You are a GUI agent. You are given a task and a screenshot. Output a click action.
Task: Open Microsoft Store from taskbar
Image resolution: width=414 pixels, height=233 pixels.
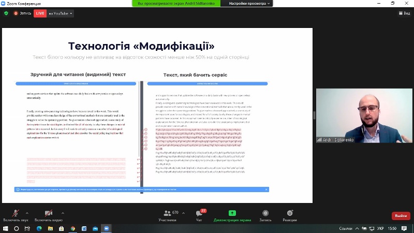62,228
